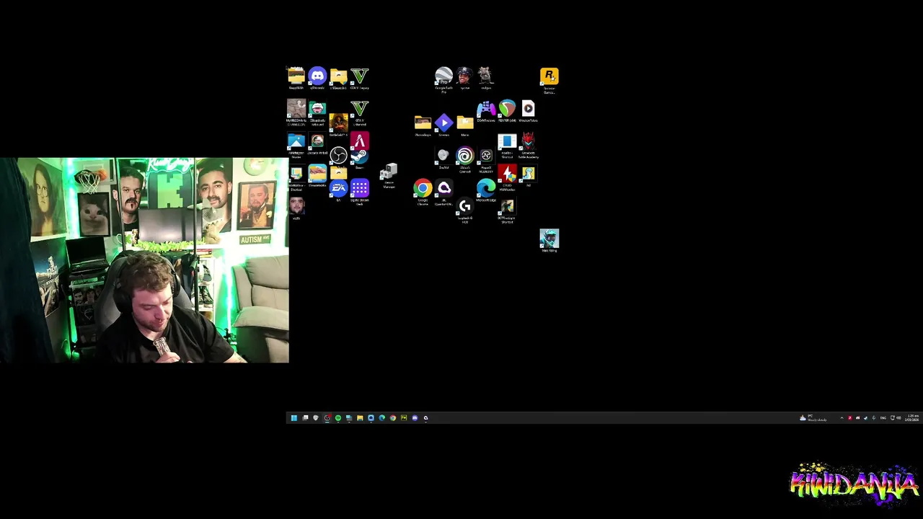Screen dimensions: 923x519
Task: Open Task View on the taskbar
Action: (305, 418)
